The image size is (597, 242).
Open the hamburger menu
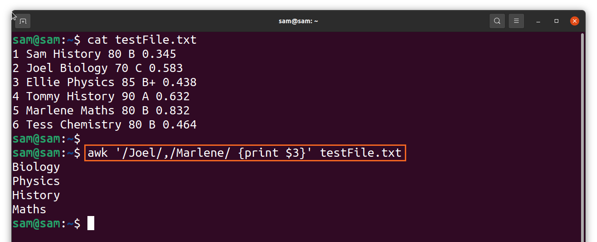(x=516, y=21)
